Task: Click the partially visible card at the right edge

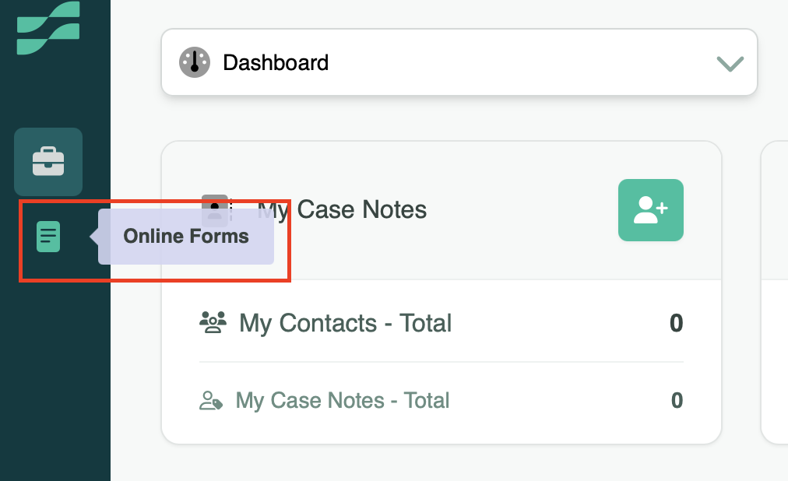Action: click(775, 292)
